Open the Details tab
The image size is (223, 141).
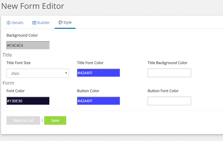pos(15,23)
